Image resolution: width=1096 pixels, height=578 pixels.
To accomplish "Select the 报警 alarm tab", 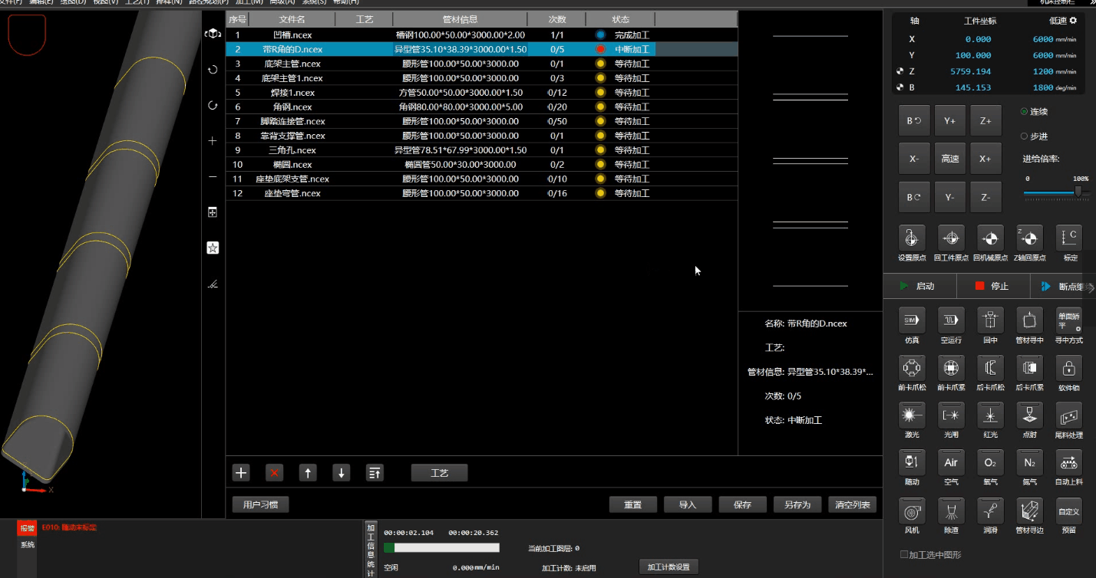I will pyautogui.click(x=27, y=528).
